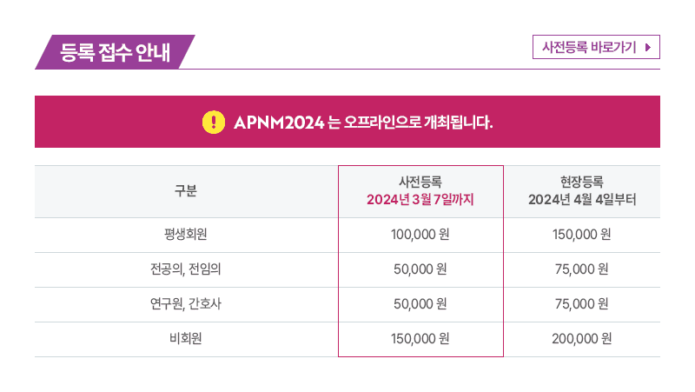This screenshot has width=695, height=392.
Task: Select the 현장등록 column header
Action: click(x=582, y=191)
